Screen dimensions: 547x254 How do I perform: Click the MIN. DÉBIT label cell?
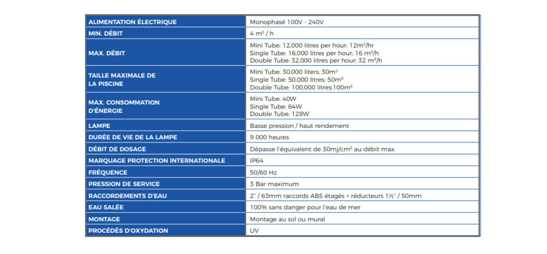point(107,34)
